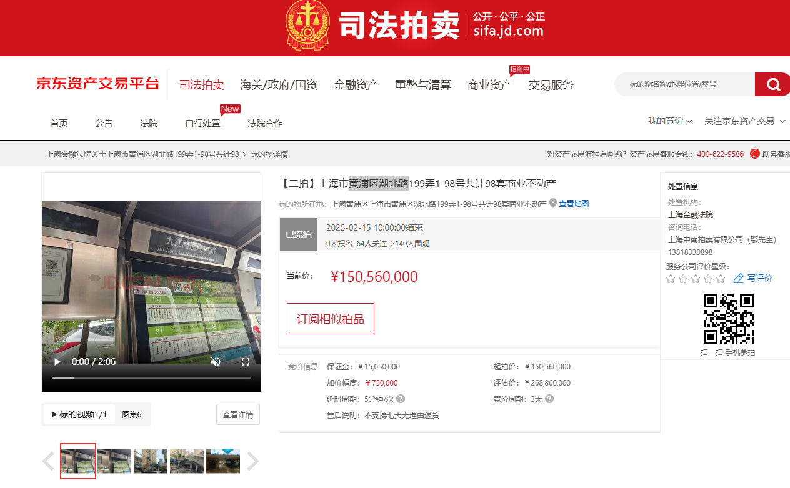
Task: Click the pencil icon beside 写评价
Action: (739, 278)
